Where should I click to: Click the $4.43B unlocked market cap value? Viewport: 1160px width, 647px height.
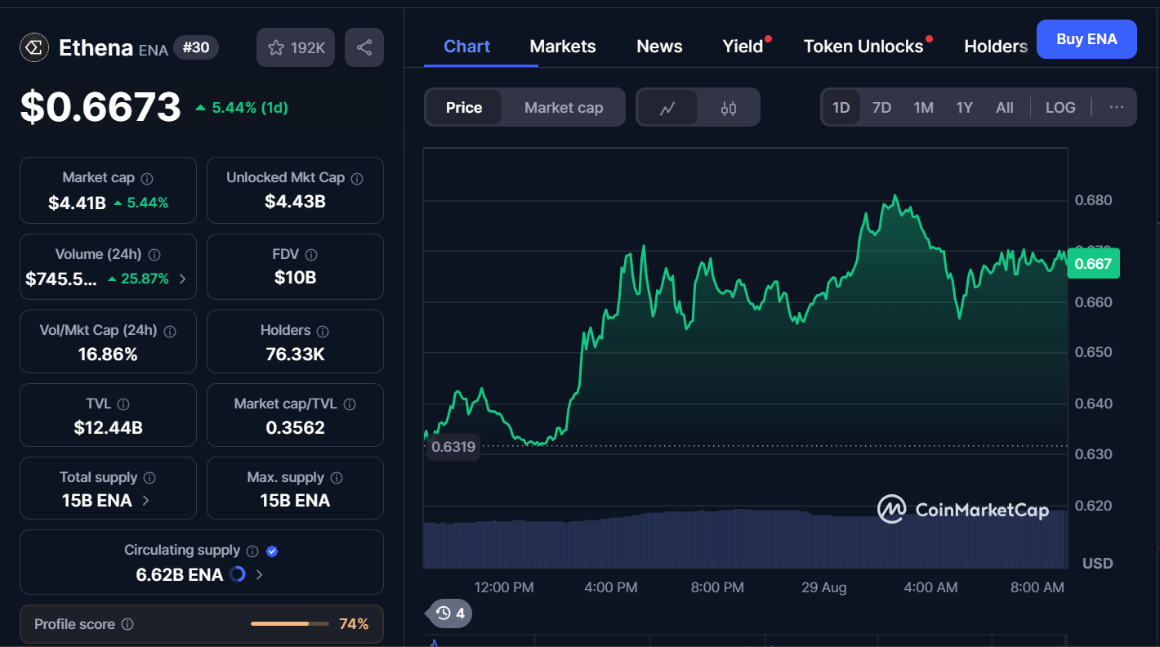[295, 201]
